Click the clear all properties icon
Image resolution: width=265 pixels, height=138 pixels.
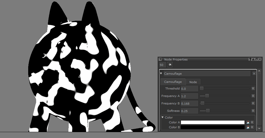click(170, 65)
